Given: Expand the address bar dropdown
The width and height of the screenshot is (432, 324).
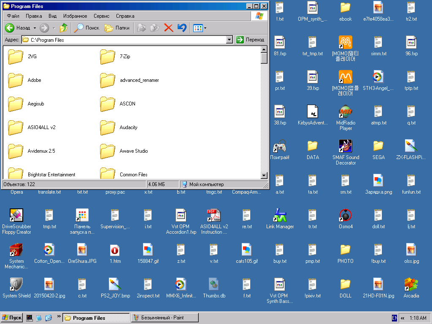Looking at the screenshot, I should (229, 40).
